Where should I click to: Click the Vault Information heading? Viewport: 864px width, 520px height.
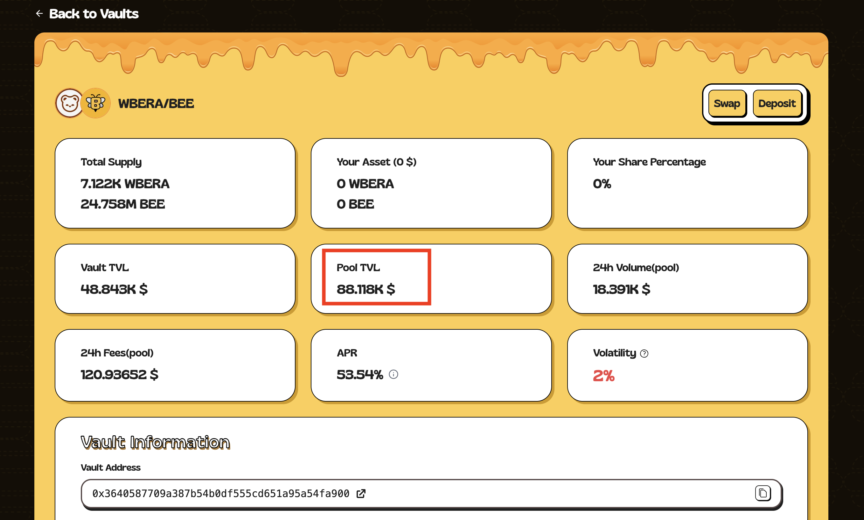pyautogui.click(x=155, y=442)
